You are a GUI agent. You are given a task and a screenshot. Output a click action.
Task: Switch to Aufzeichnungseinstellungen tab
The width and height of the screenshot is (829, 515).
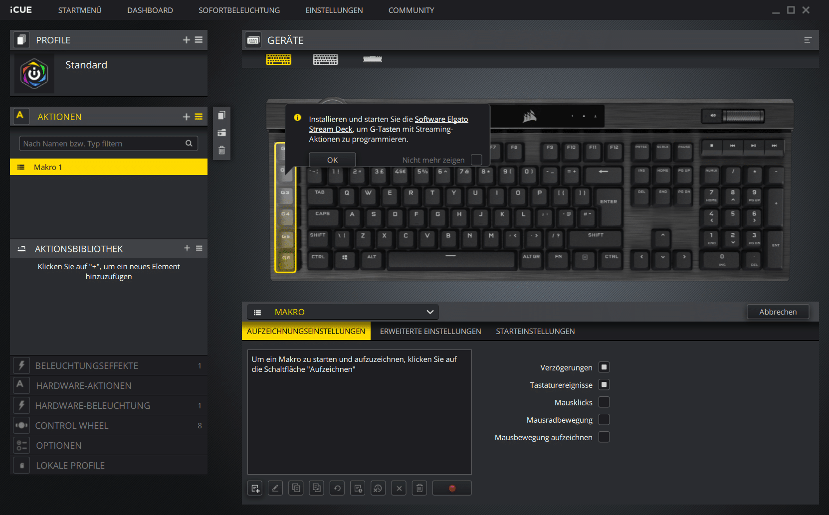[x=306, y=331]
